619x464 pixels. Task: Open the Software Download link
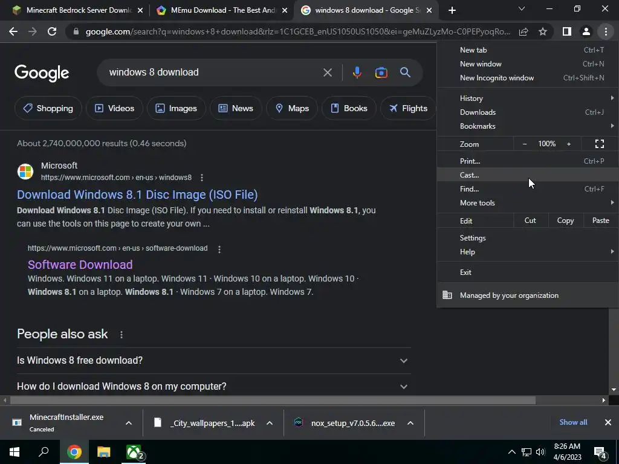(80, 265)
